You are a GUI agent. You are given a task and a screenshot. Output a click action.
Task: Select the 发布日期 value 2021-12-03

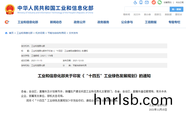point(78,60)
